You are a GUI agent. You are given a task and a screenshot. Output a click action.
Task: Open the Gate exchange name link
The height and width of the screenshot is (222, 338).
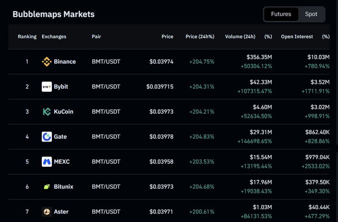point(60,137)
